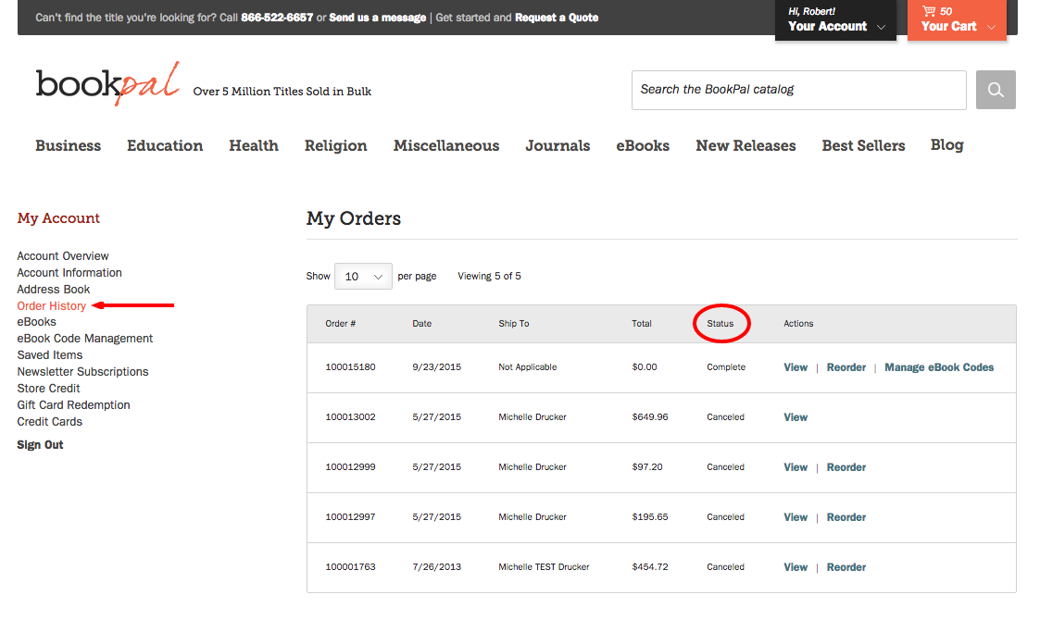This screenshot has height=620, width=1040.
Task: Select Michelle TEST Drucker ship-to cell
Action: click(544, 567)
